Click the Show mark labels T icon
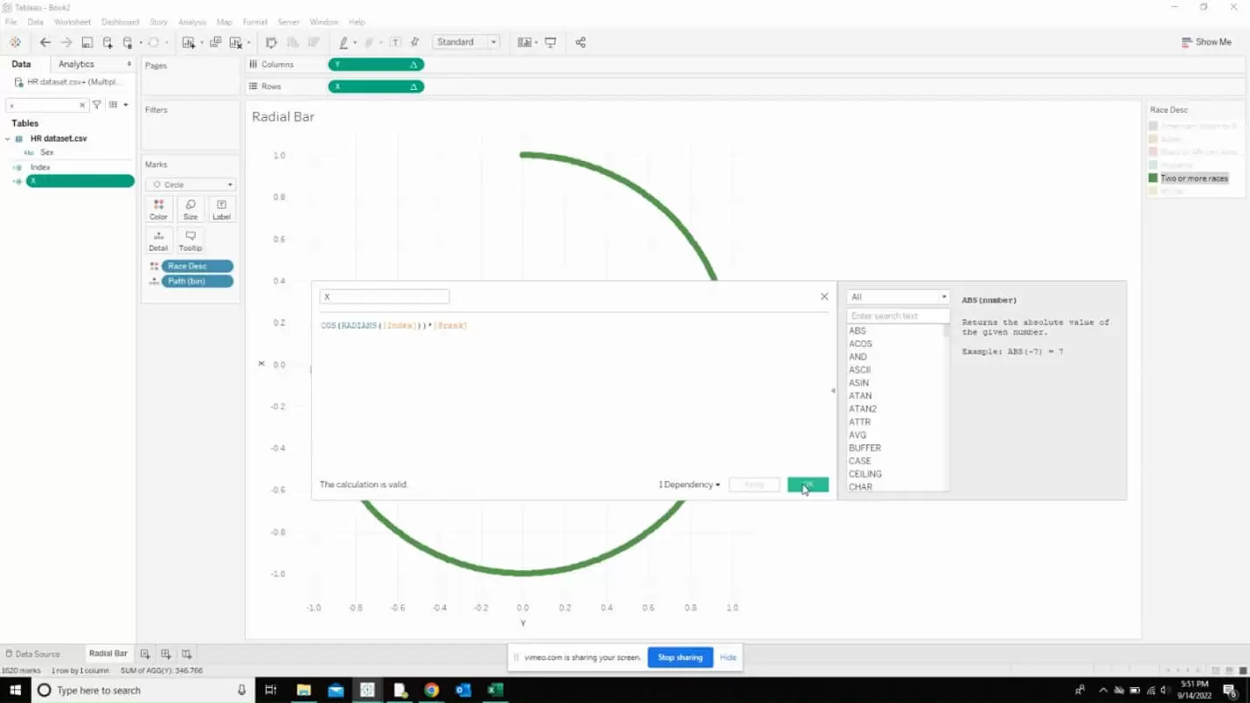 pos(396,42)
